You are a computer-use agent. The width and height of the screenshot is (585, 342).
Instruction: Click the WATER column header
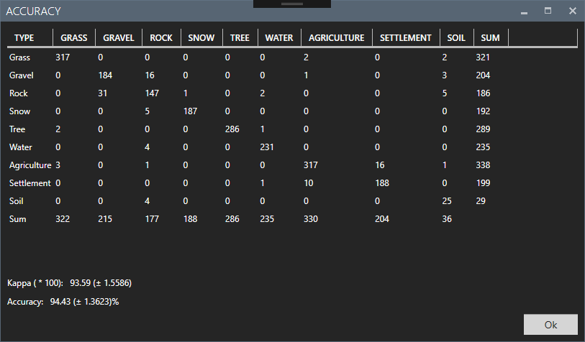click(x=279, y=38)
